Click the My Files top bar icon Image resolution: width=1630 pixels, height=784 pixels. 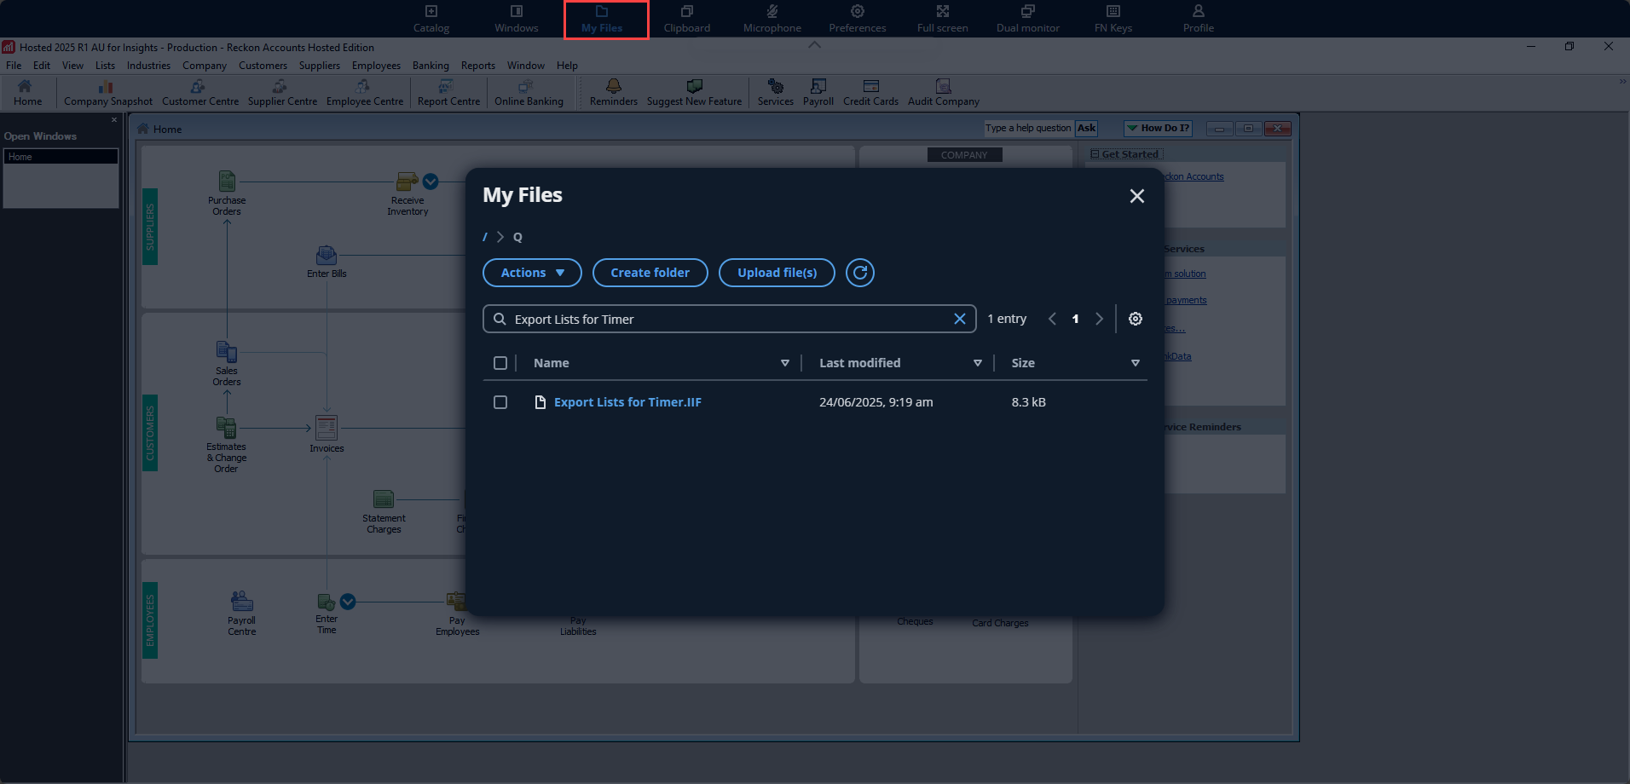tap(602, 19)
